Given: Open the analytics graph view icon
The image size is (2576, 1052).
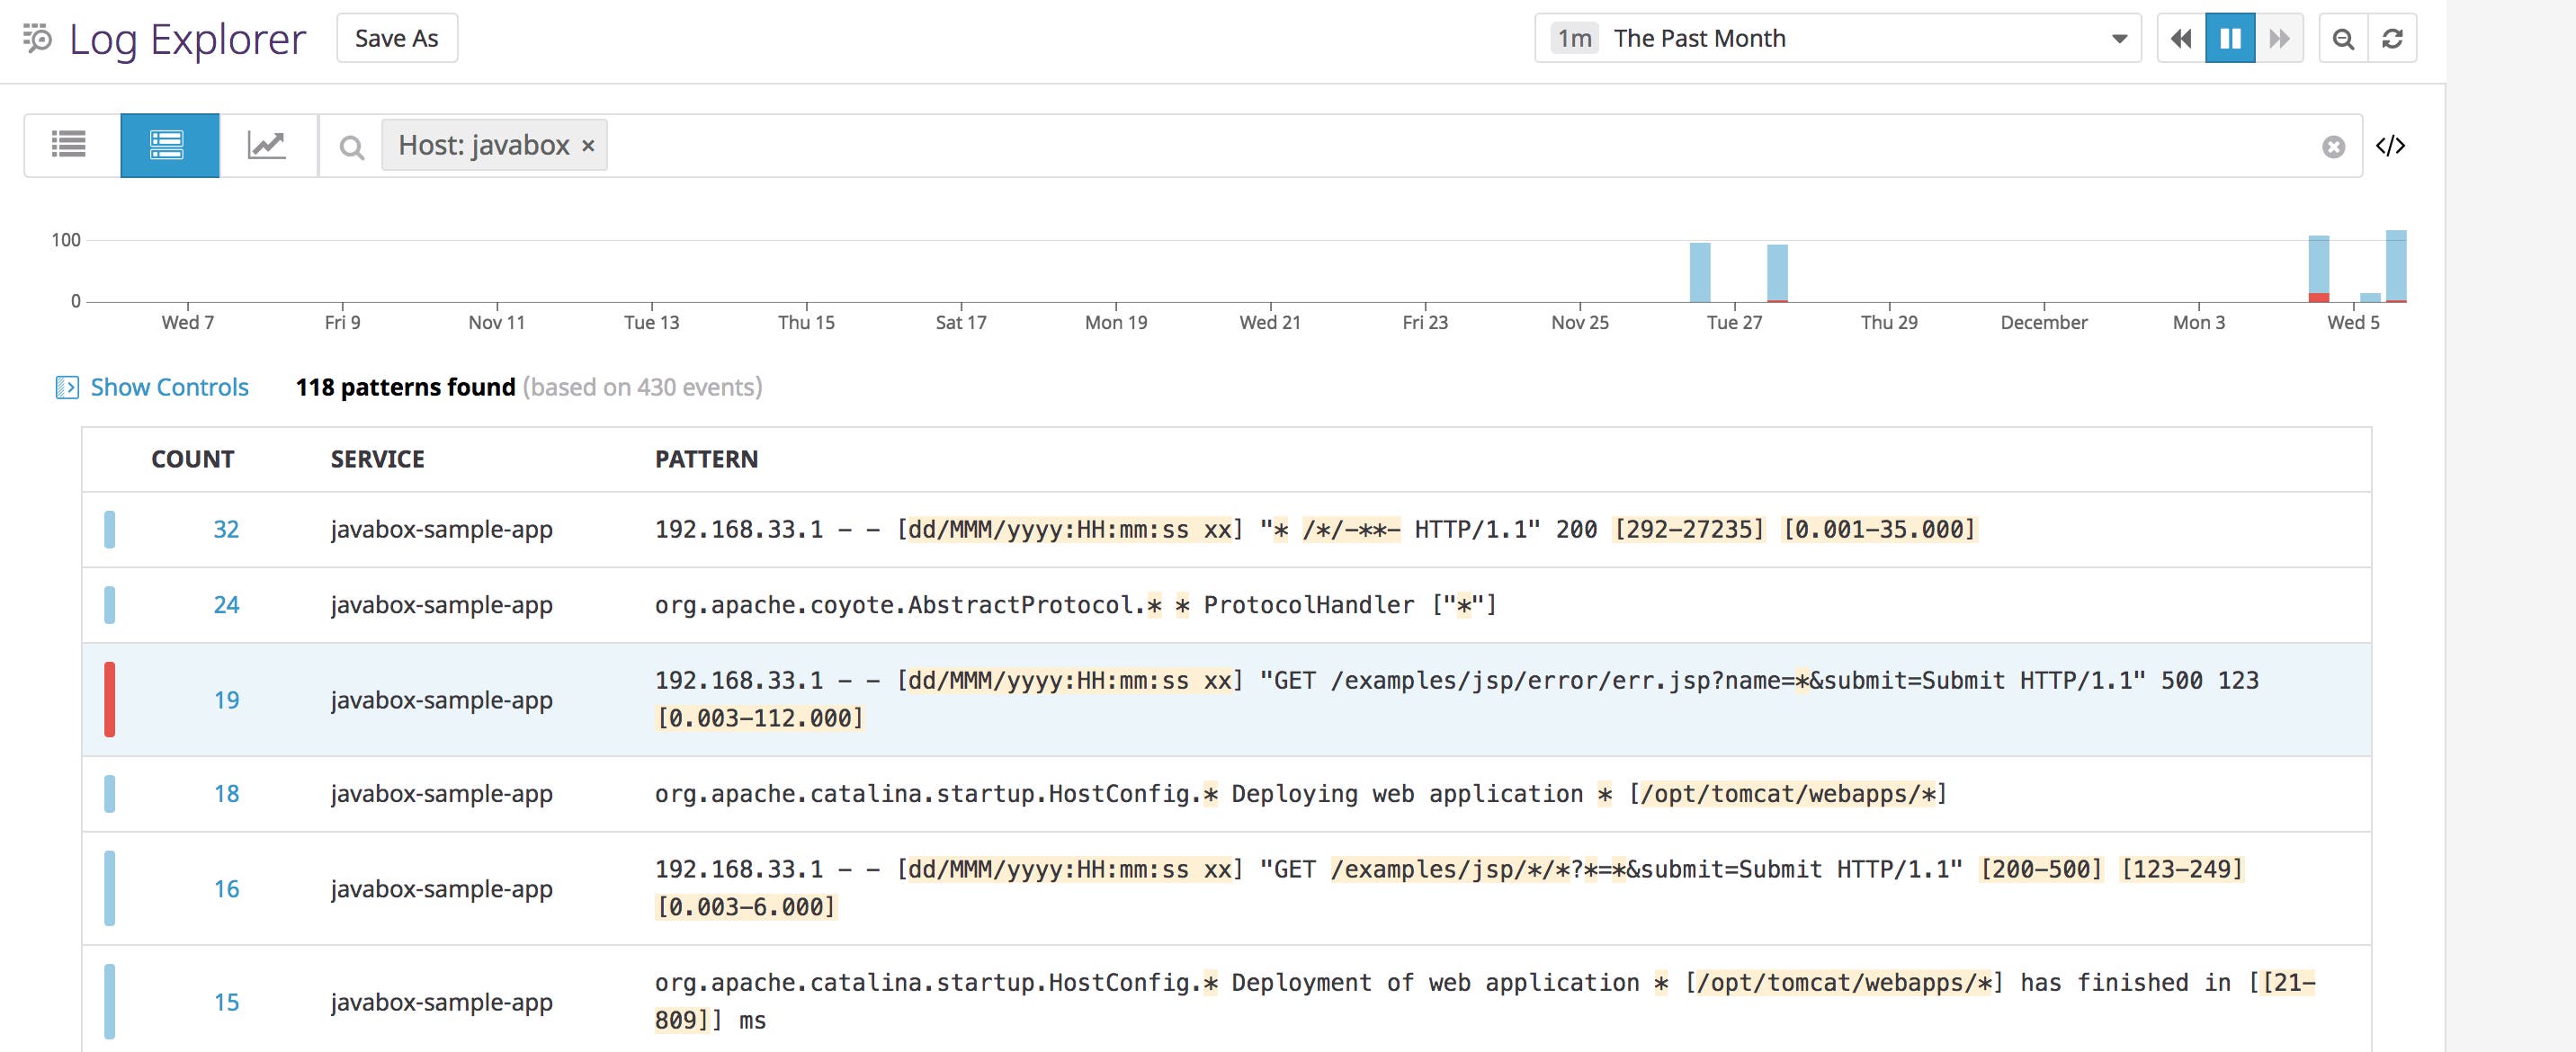Looking at the screenshot, I should (267, 145).
